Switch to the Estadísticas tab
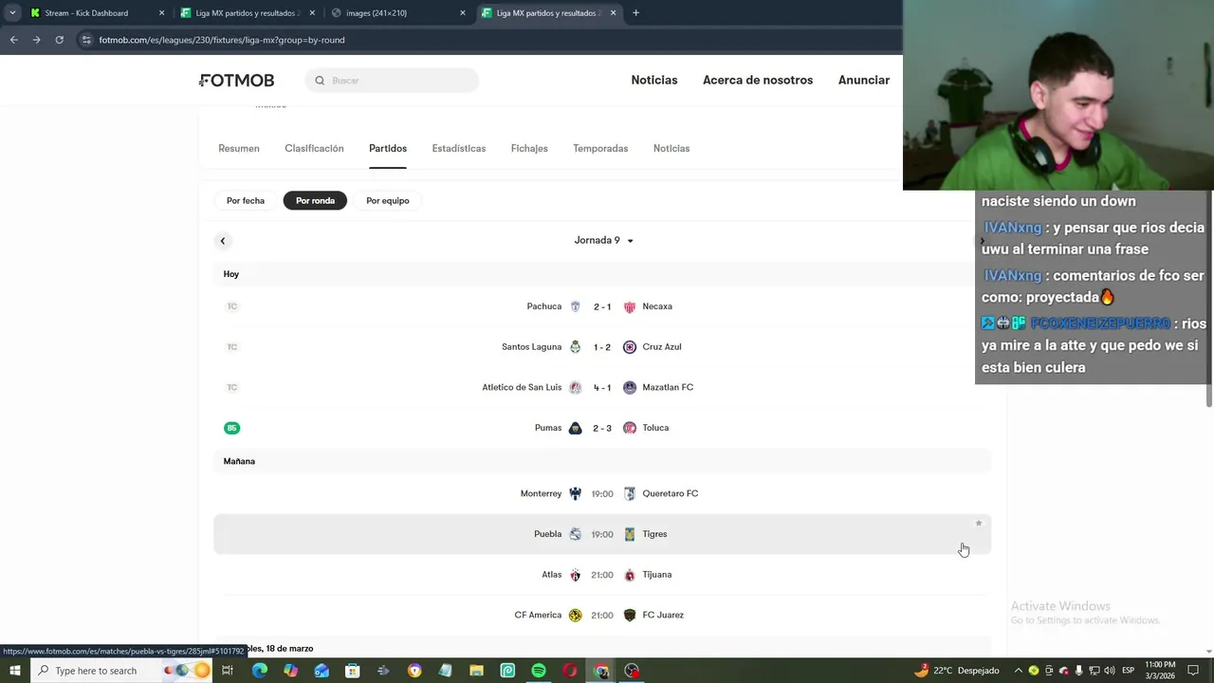Image resolution: width=1214 pixels, height=683 pixels. click(x=459, y=148)
